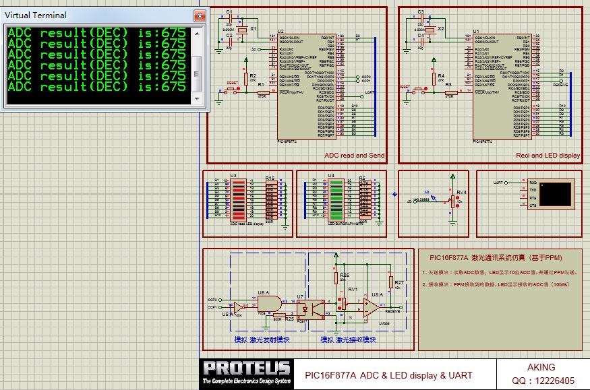
Task: Click the Virtual Terminal scrollbar down arrow
Action: point(197,99)
